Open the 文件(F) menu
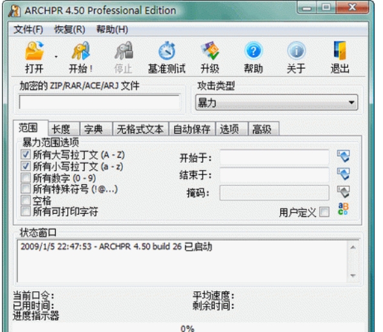The width and height of the screenshot is (383, 332). (28, 30)
